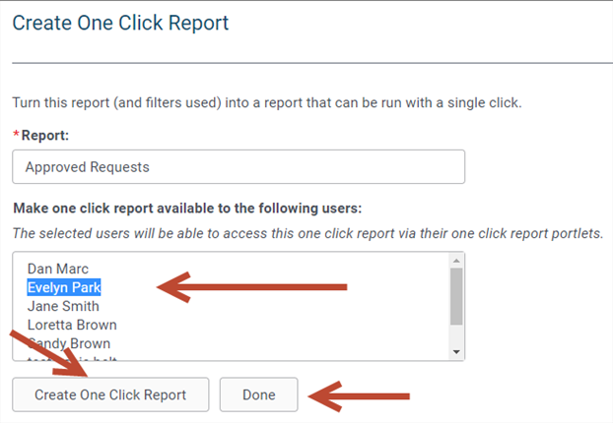Click the red arrow above the Create button
613x423 pixels.
pos(48,353)
